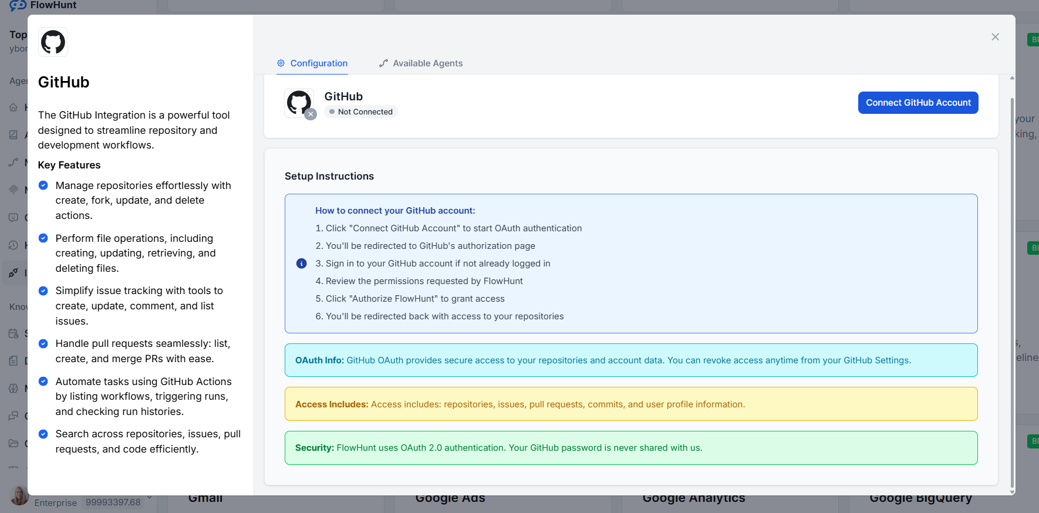Image resolution: width=1039 pixels, height=513 pixels.
Task: Click the check icon beside Search across repositories
Action: (x=43, y=434)
